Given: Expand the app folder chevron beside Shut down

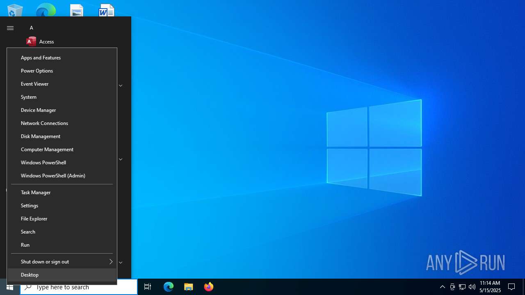Looking at the screenshot, I should pos(121,262).
